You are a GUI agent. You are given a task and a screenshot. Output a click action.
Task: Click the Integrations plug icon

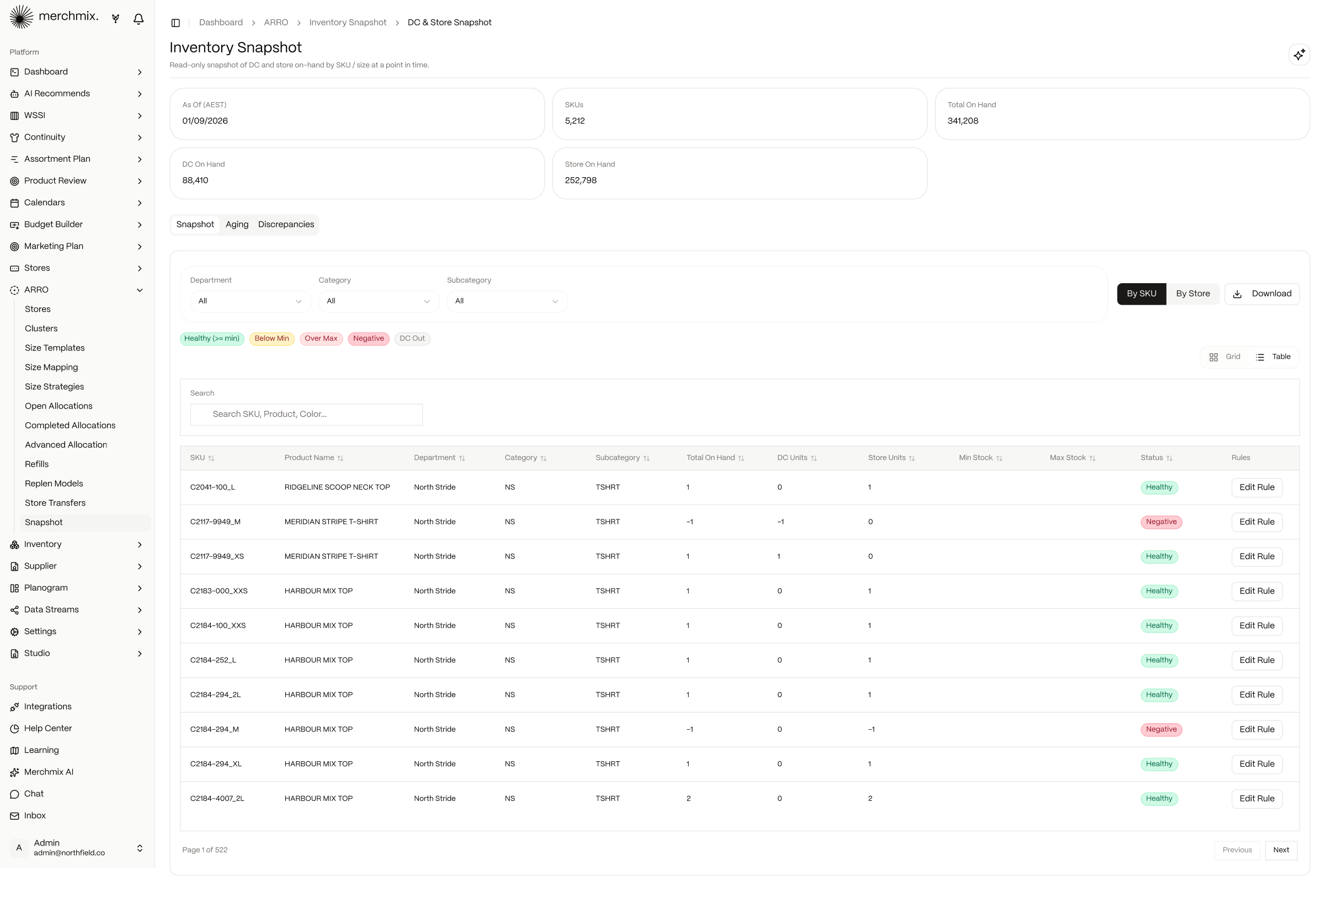pos(15,707)
